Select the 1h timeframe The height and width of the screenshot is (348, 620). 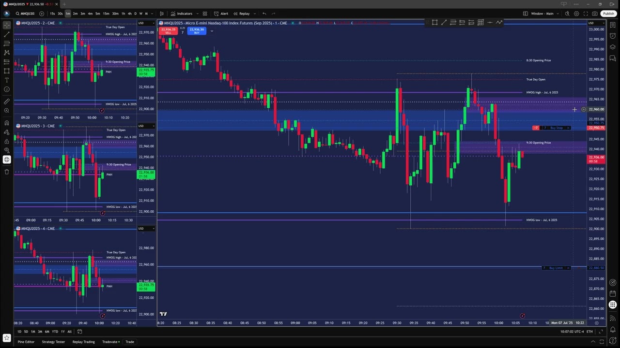123,14
